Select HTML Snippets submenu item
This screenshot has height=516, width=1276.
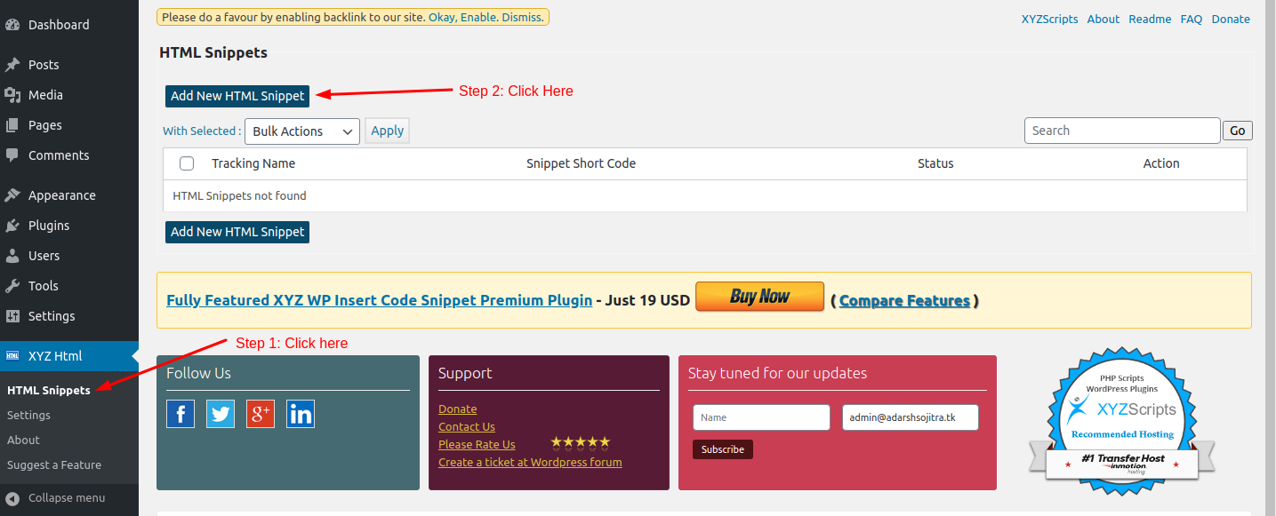49,391
